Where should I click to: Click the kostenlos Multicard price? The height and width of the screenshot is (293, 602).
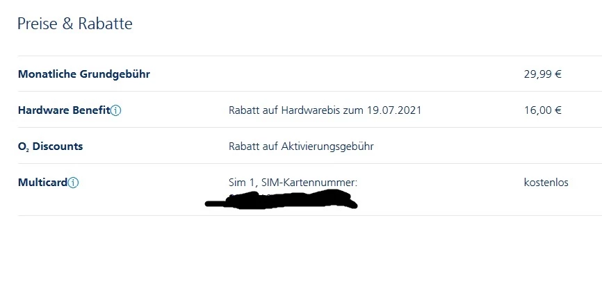click(546, 183)
